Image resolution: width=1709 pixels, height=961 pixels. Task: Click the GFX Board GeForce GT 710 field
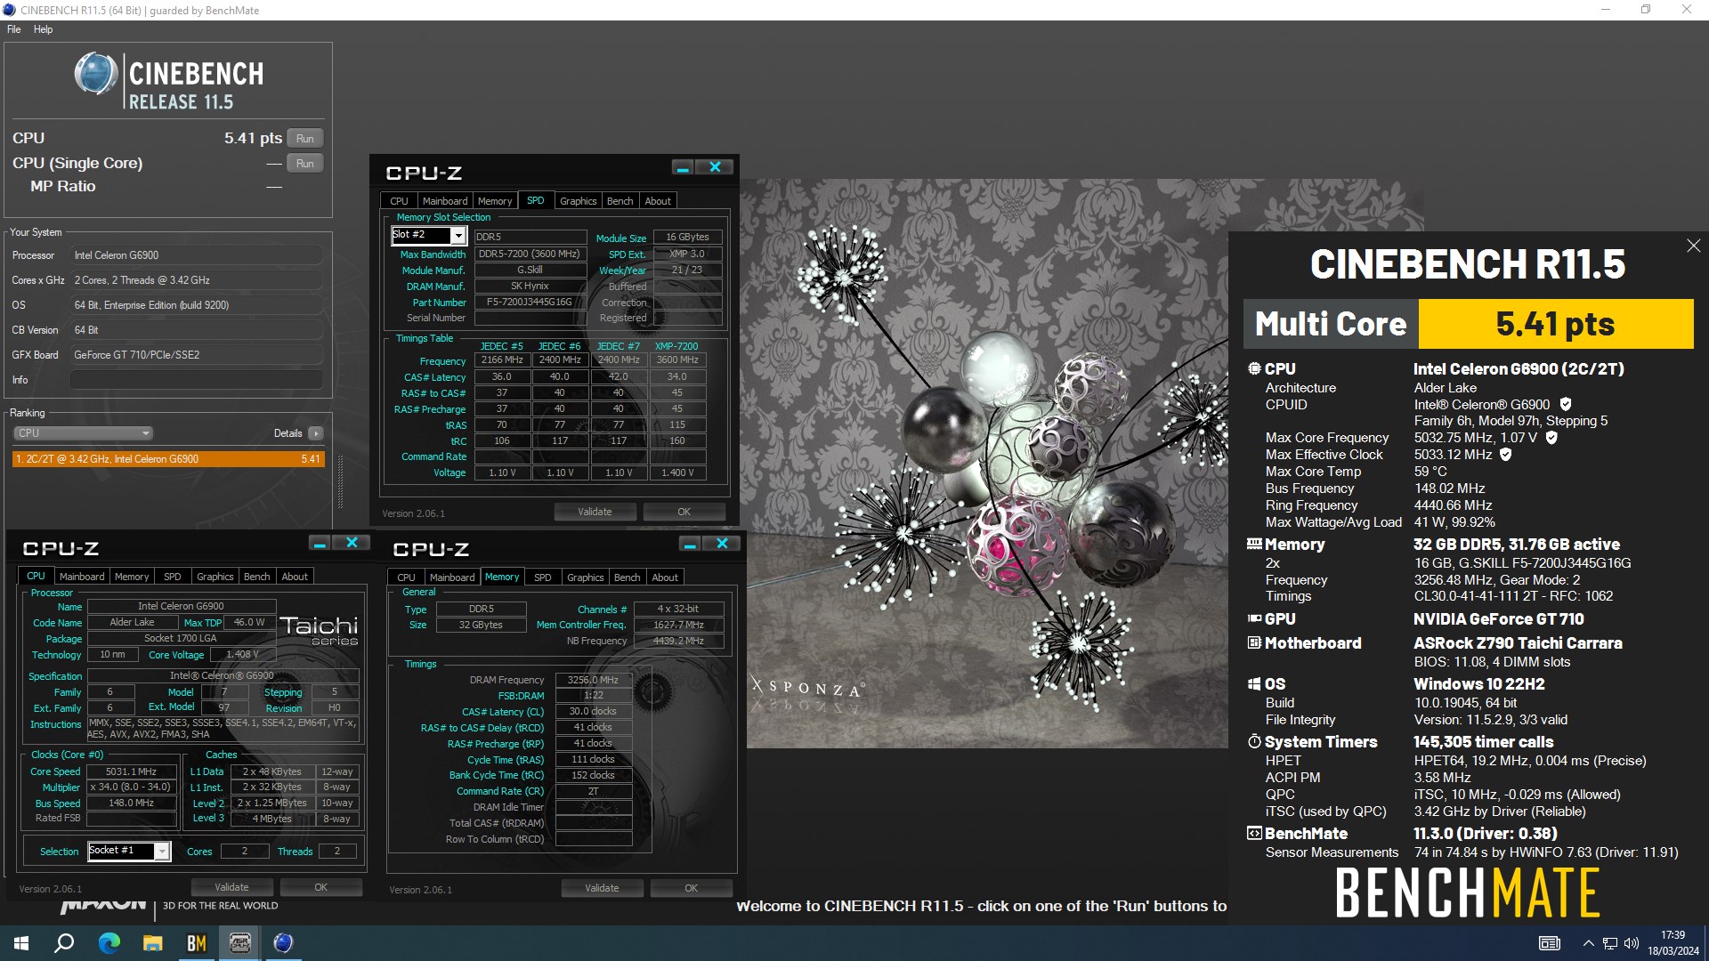[196, 355]
